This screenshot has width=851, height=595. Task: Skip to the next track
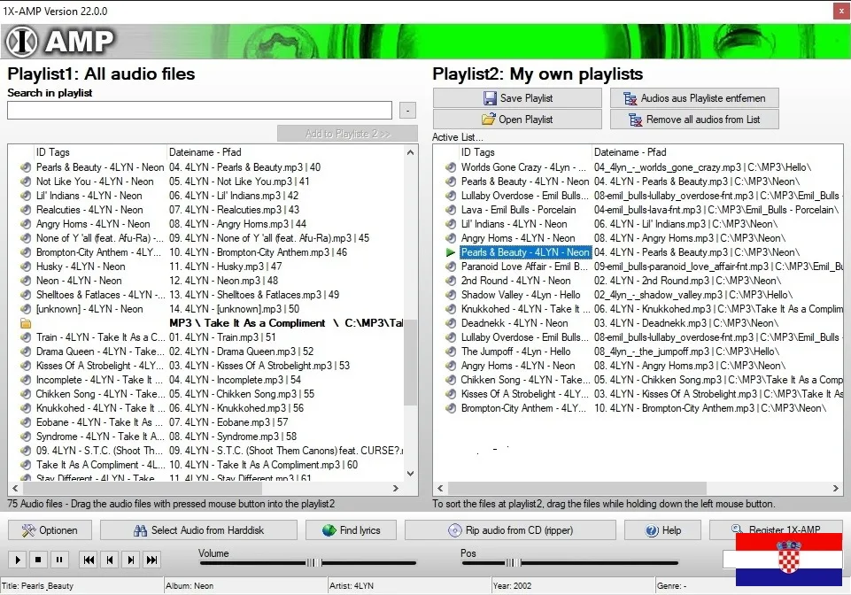pyautogui.click(x=131, y=560)
